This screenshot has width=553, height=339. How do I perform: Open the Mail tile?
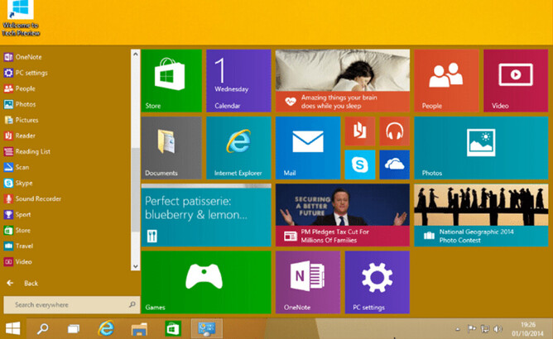(x=307, y=147)
